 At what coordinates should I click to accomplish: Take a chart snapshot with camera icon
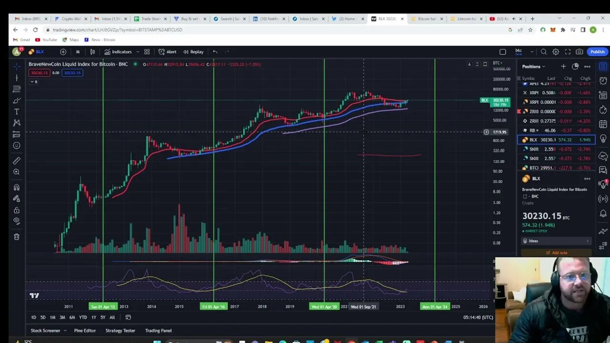579,52
